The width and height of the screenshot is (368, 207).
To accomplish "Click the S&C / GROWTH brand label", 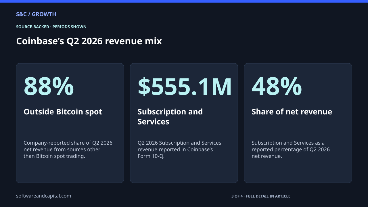I will tap(36, 14).
